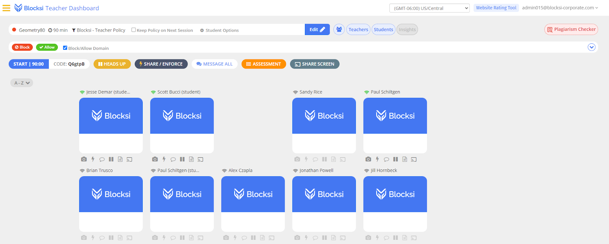
Task: Switch to Students tab
Action: pos(383,29)
